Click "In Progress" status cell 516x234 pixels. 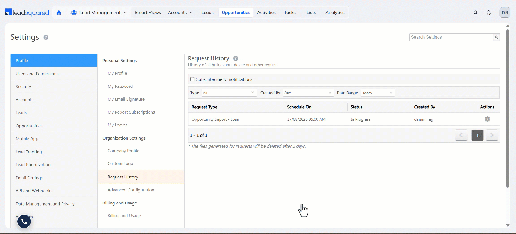click(360, 119)
